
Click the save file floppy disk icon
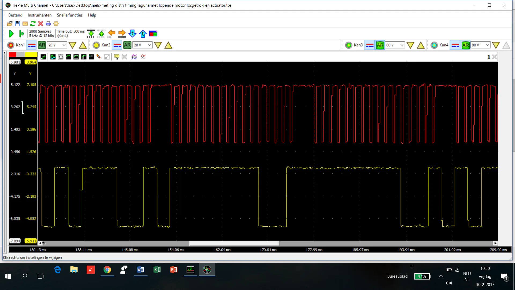pos(17,24)
